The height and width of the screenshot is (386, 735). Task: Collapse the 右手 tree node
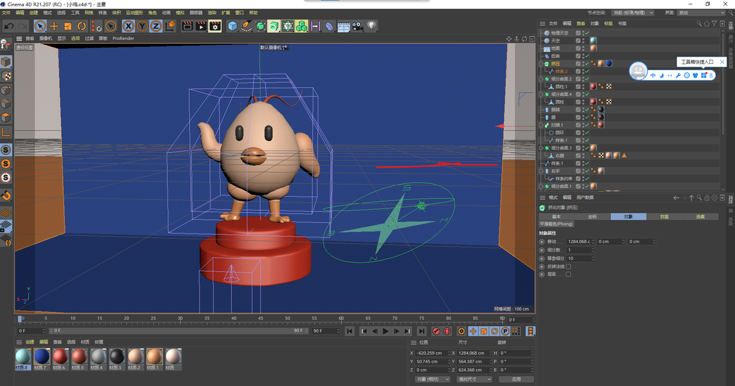pyautogui.click(x=541, y=171)
